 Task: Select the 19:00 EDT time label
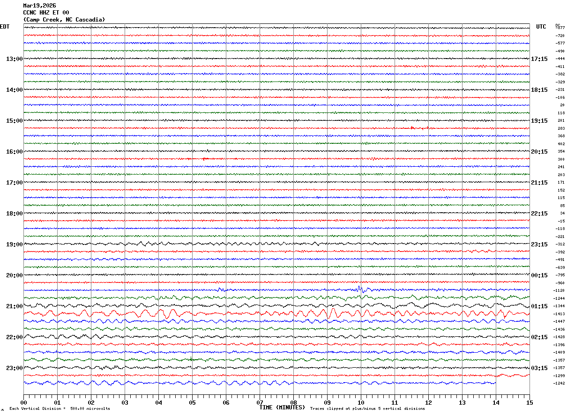pos(15,245)
